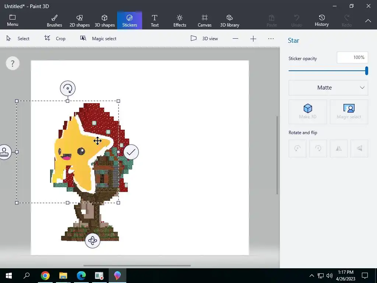Zoom in with the plus button
Image resolution: width=377 pixels, height=283 pixels.
[x=253, y=38]
